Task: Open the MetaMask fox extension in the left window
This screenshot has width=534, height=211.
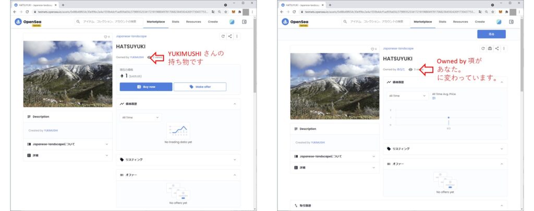Action: (234, 11)
